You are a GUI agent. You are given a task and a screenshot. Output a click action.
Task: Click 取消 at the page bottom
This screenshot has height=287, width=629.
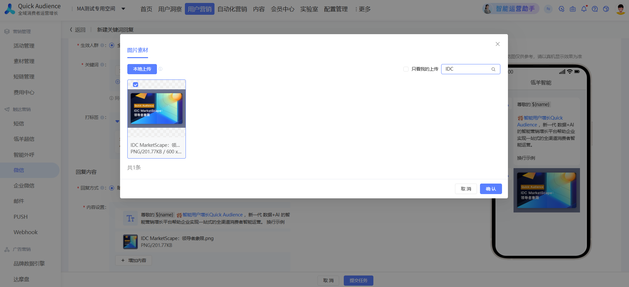tap(328, 280)
